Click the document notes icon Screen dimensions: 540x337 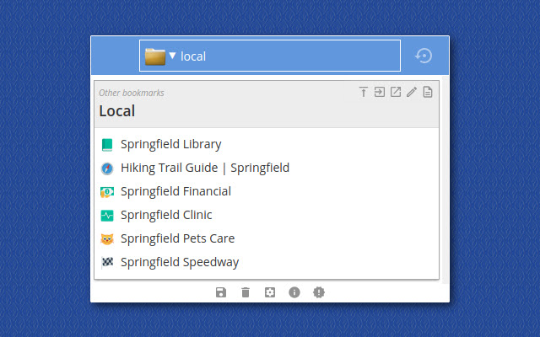(x=428, y=92)
